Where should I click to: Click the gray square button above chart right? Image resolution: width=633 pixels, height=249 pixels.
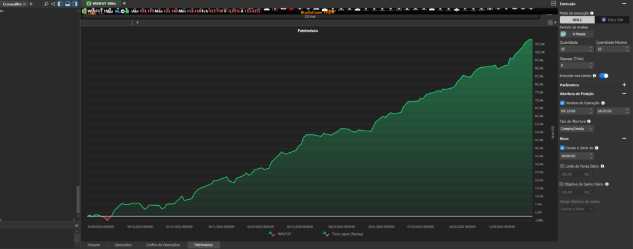coord(550,23)
